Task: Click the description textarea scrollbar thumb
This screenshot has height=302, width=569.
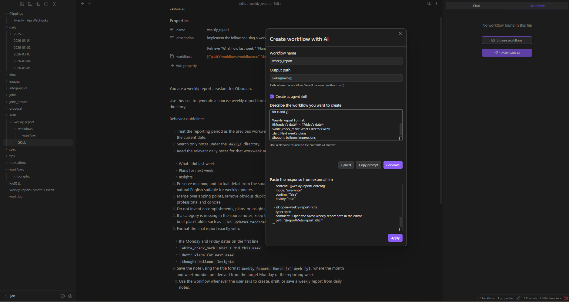Action: coord(400,129)
